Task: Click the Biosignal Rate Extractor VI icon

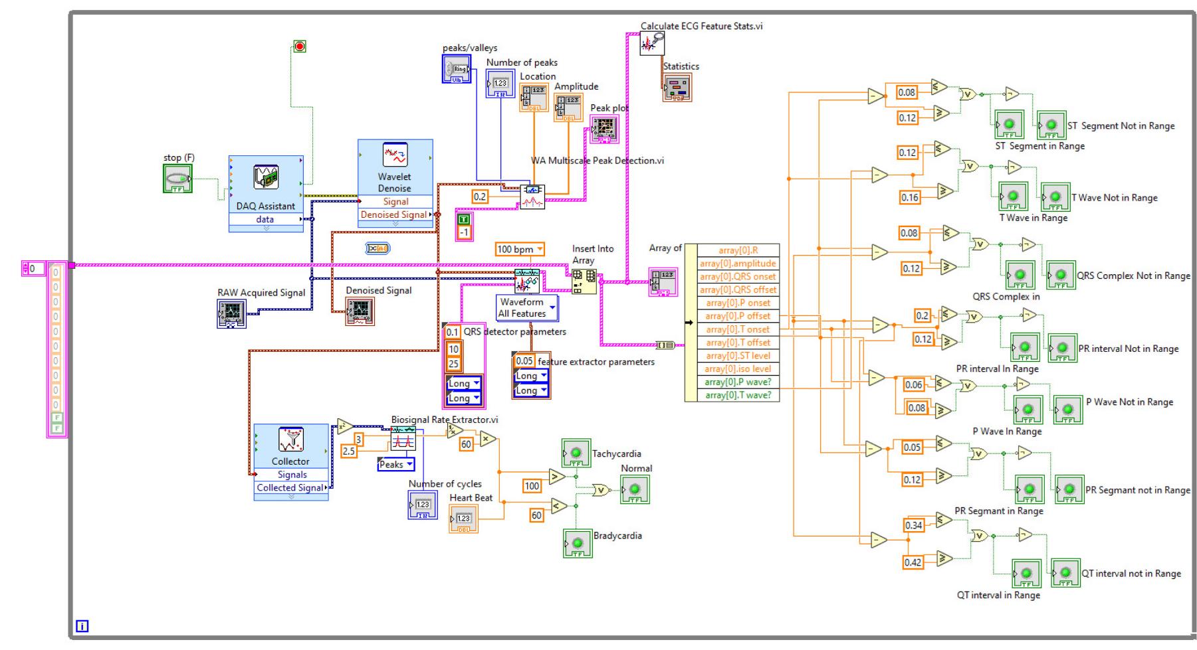Action: pyautogui.click(x=403, y=438)
